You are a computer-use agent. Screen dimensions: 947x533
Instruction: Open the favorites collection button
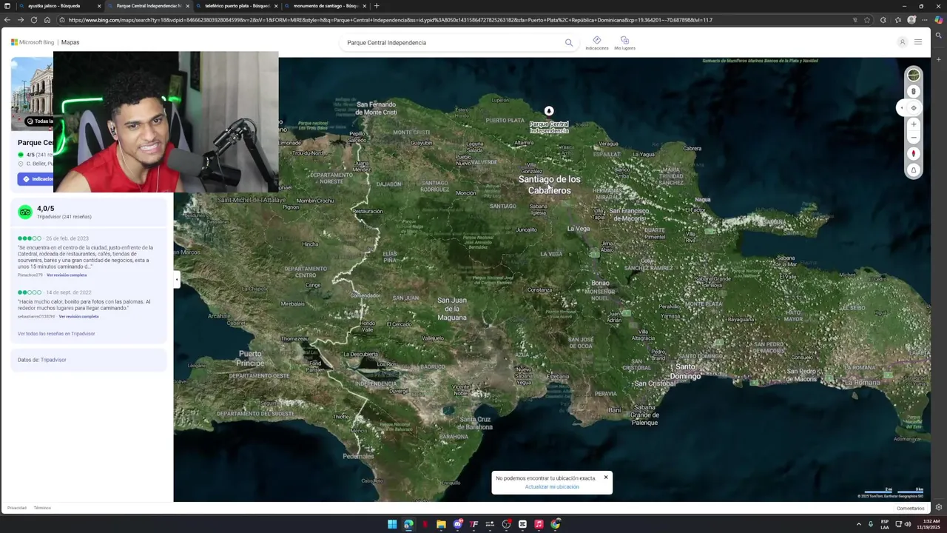click(x=897, y=20)
